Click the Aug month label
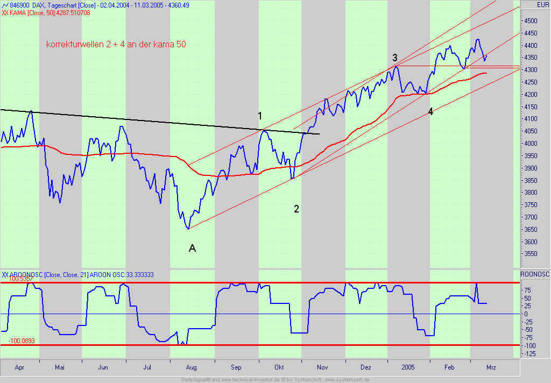 pos(191,367)
